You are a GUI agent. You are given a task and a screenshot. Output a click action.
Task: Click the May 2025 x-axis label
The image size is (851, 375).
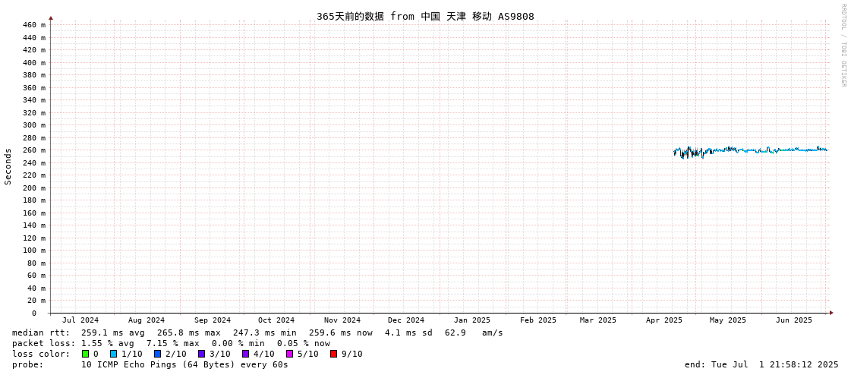[x=728, y=320]
